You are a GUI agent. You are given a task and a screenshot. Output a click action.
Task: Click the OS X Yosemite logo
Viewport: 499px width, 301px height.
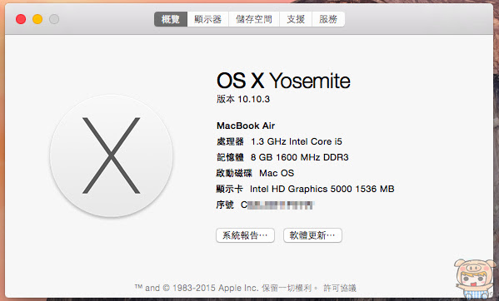(x=111, y=155)
